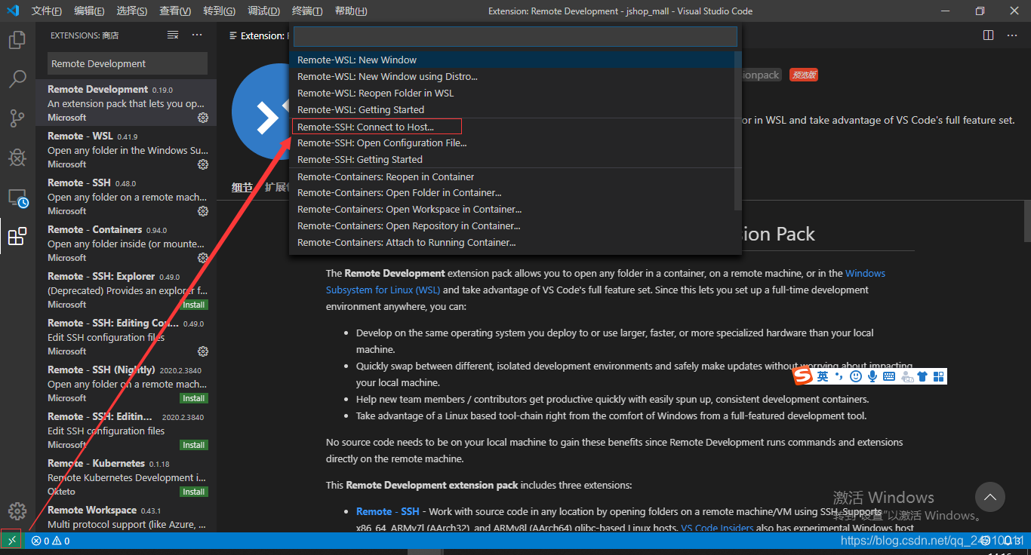The image size is (1031, 555).
Task: Open the Source Control view
Action: click(17, 118)
